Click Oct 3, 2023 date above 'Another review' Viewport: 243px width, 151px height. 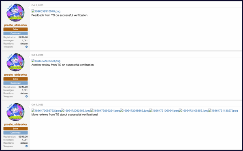coord(37,55)
